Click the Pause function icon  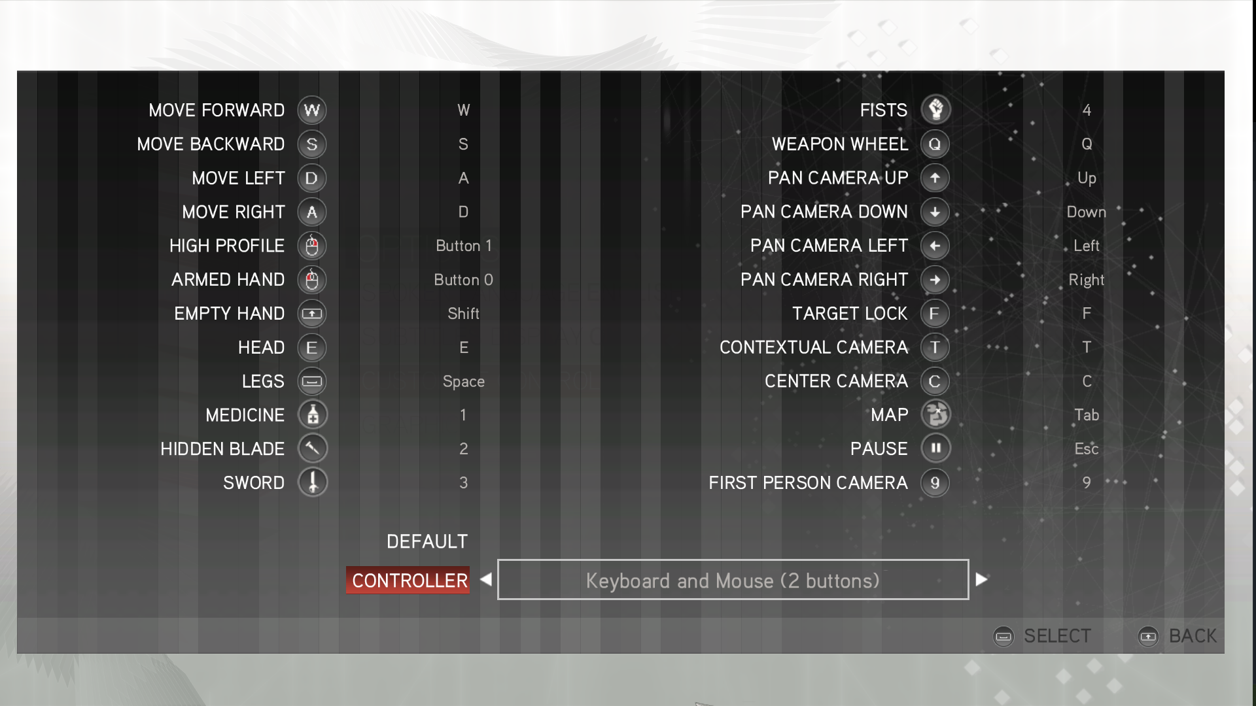click(x=935, y=448)
